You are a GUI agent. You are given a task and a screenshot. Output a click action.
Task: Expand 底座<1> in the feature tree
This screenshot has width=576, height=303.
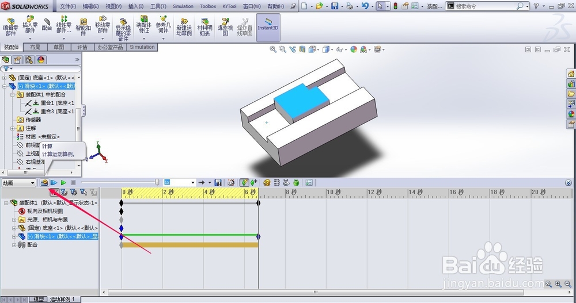point(5,78)
